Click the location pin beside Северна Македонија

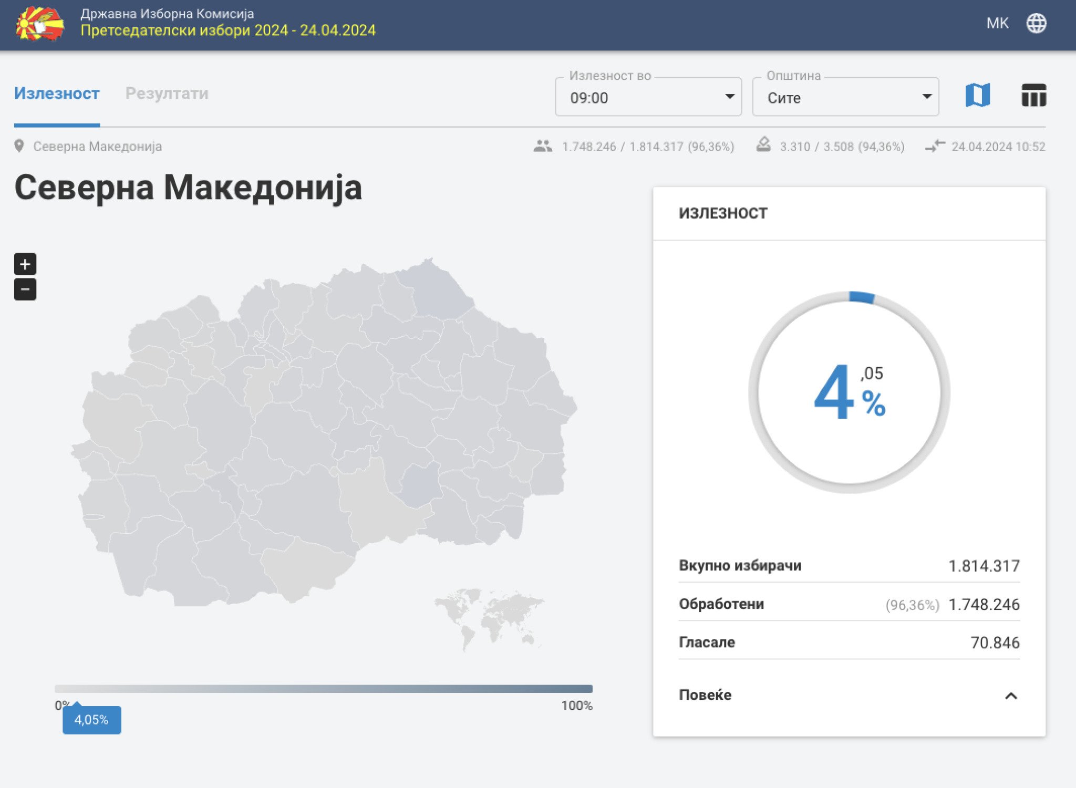20,147
